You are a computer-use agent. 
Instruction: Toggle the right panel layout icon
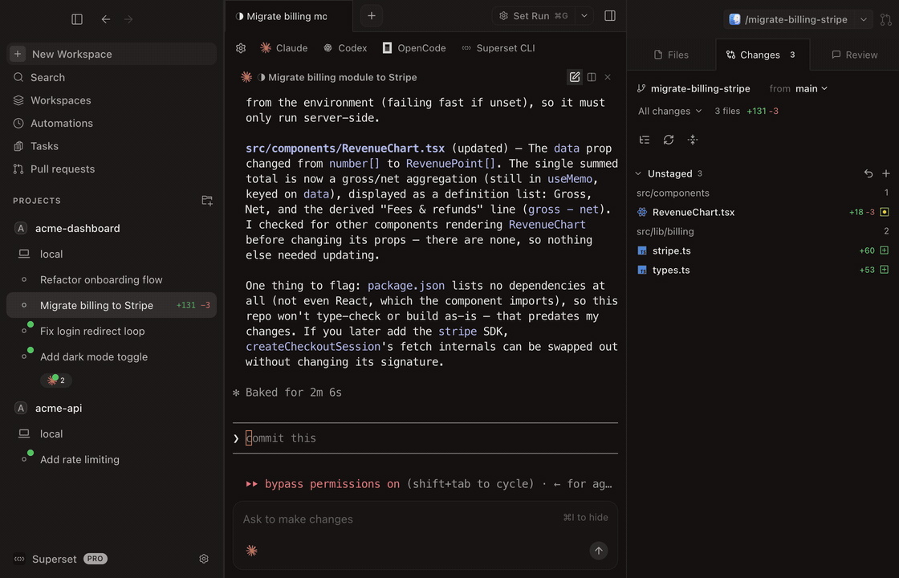[x=610, y=16]
